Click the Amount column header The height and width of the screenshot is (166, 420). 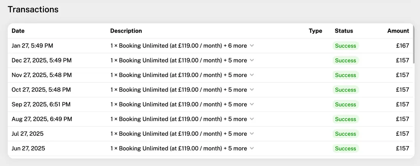[398, 31]
